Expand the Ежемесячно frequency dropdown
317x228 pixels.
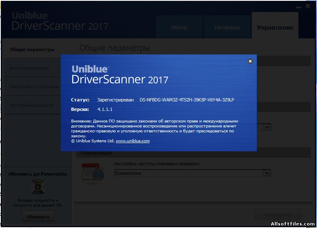tap(267, 173)
